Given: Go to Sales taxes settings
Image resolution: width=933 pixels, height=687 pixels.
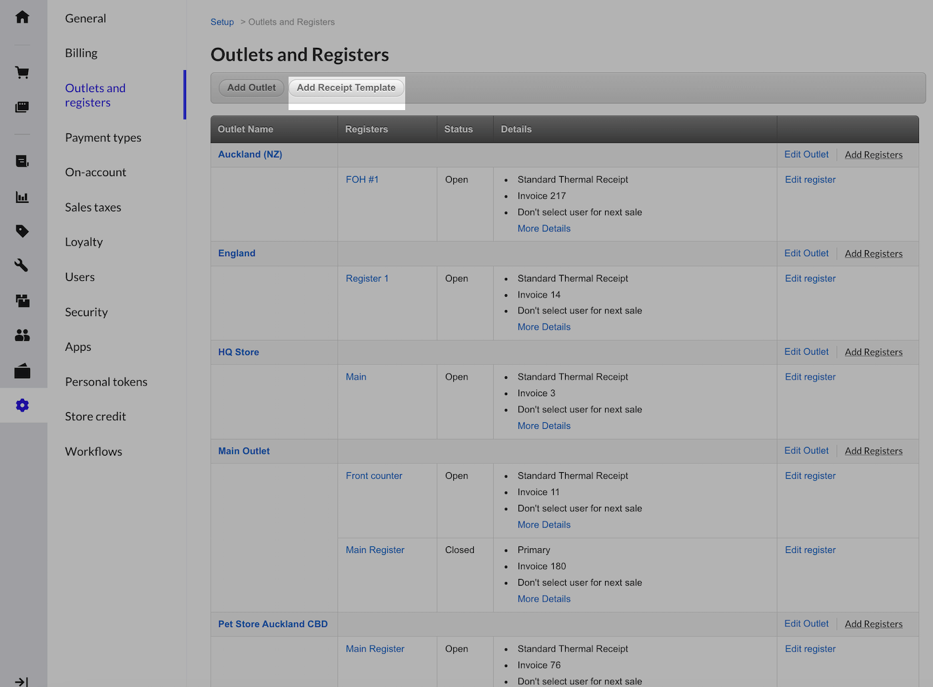Looking at the screenshot, I should tap(93, 207).
